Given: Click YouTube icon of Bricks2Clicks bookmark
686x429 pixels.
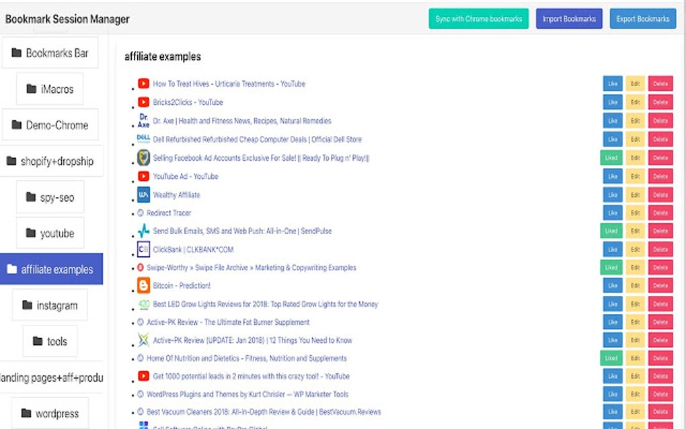Looking at the screenshot, I should click(143, 102).
